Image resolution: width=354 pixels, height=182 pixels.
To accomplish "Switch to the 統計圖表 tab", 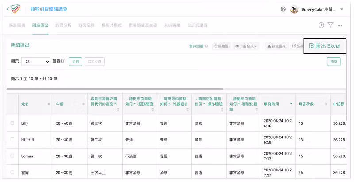I will pos(17,26).
